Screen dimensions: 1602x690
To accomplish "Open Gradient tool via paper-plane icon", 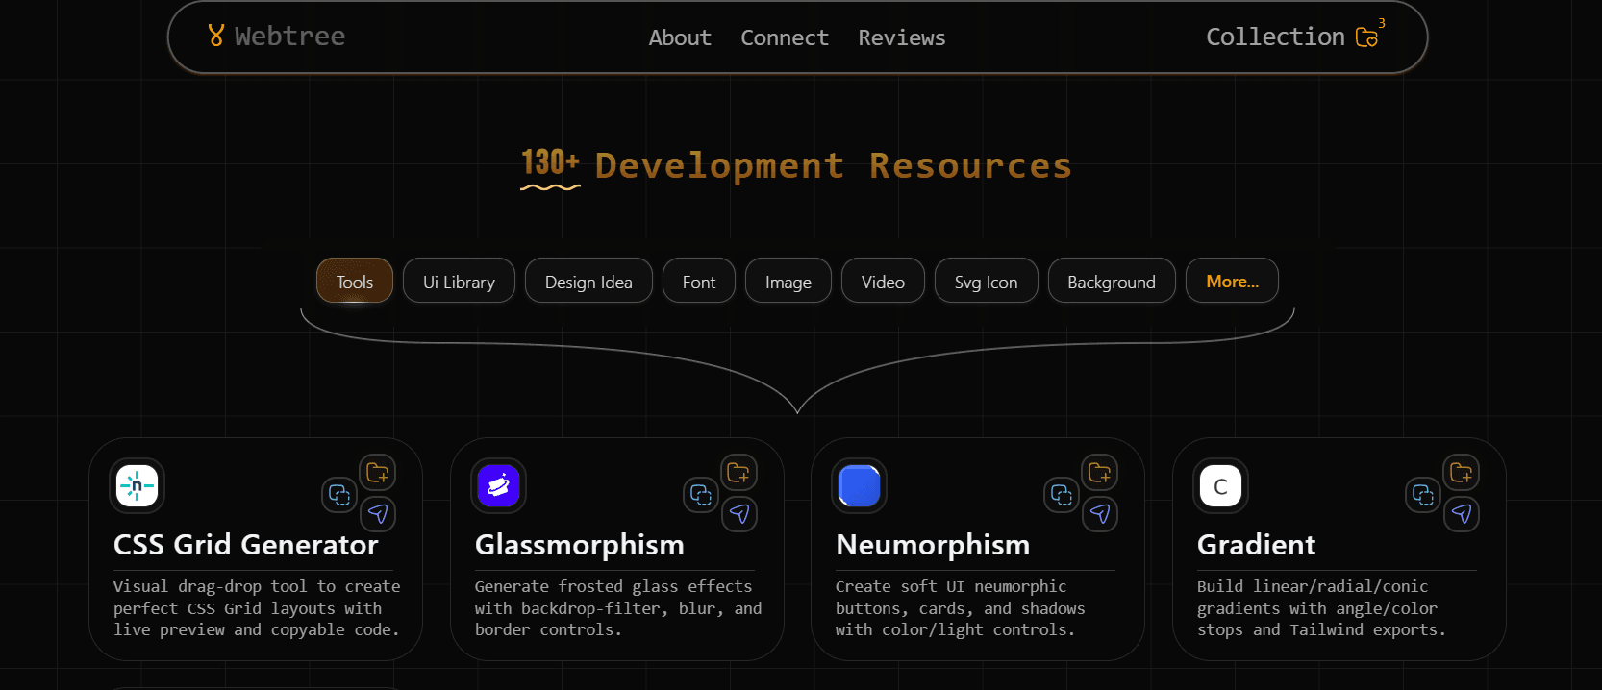I will (1462, 514).
